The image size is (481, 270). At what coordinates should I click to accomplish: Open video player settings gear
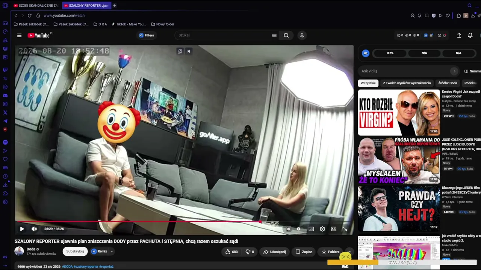click(x=322, y=229)
